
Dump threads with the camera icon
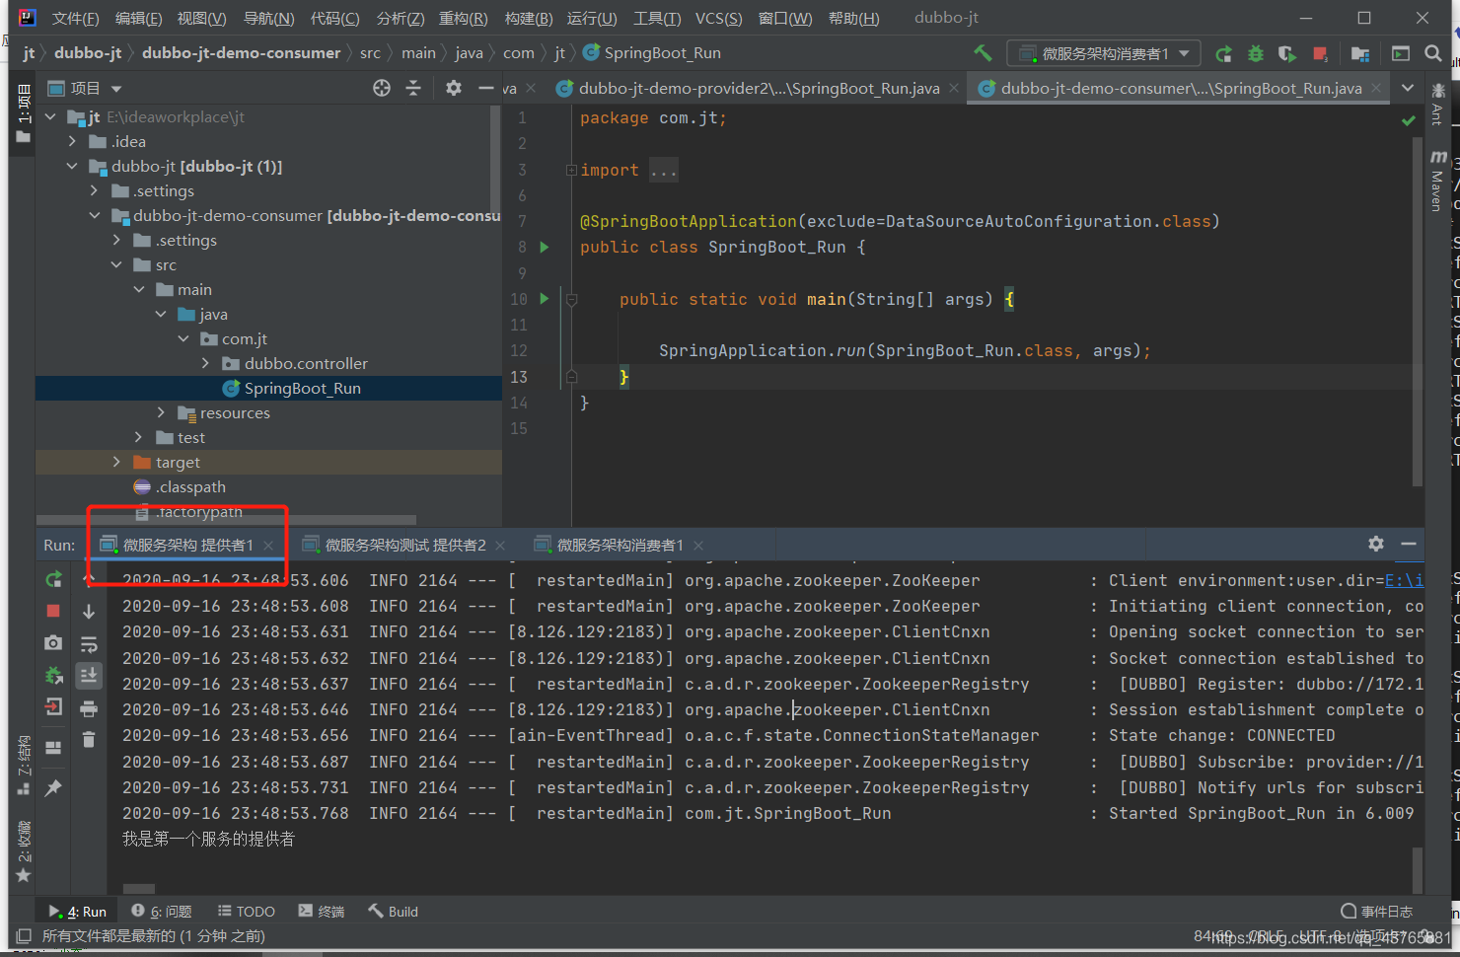53,642
